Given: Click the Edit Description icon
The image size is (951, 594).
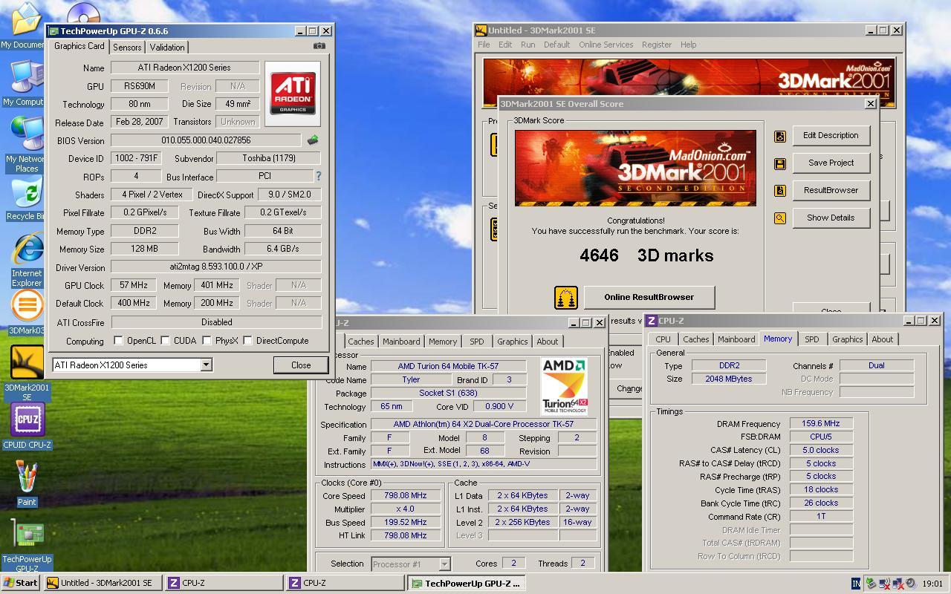Looking at the screenshot, I should (779, 136).
